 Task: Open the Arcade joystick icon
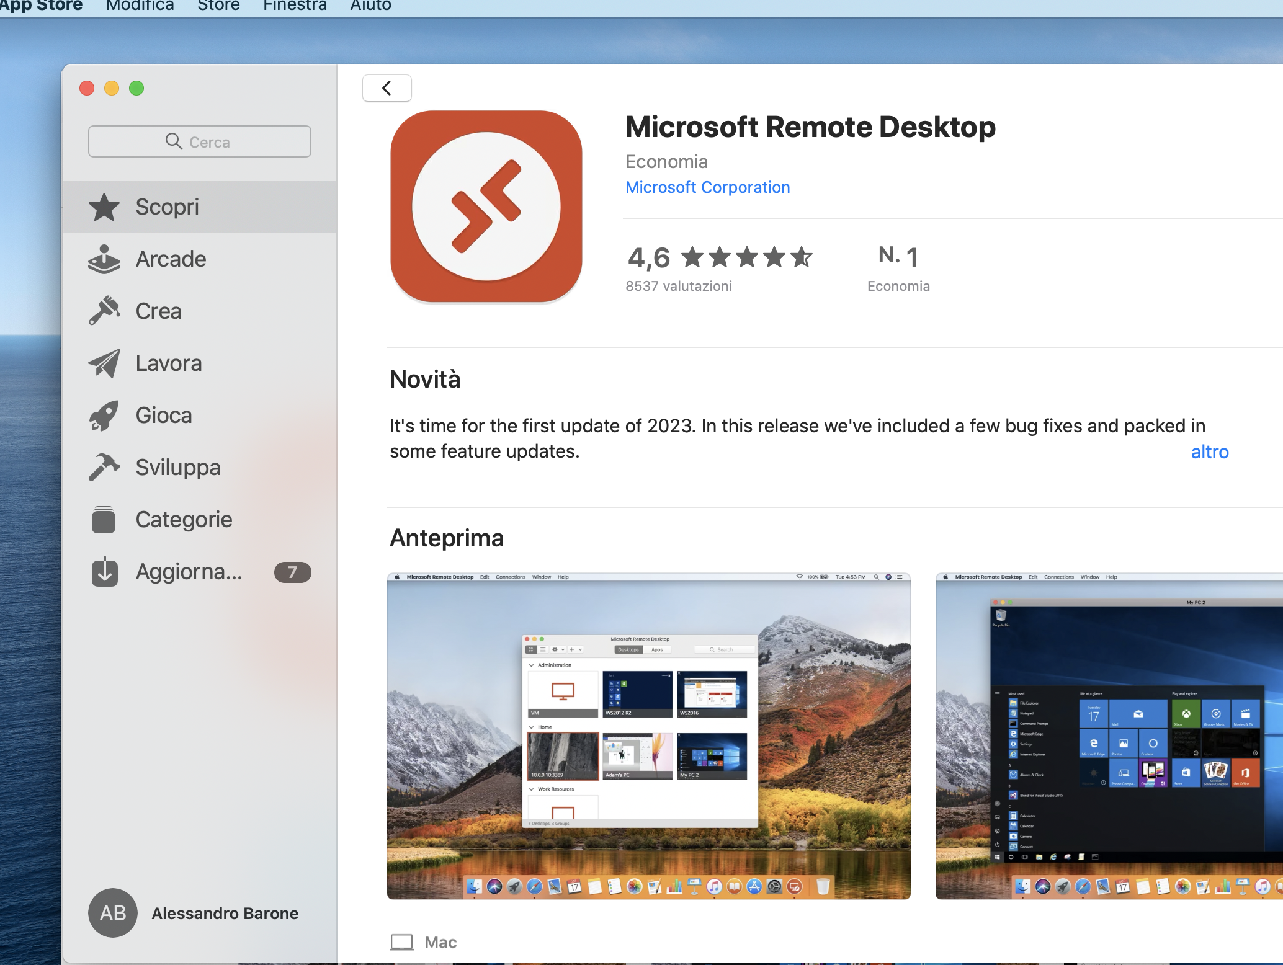coord(104,259)
